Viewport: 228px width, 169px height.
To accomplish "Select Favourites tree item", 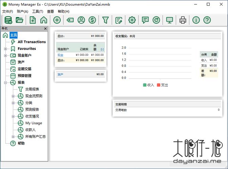I will (27, 49).
